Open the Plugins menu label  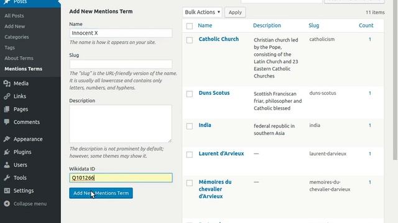pyautogui.click(x=22, y=152)
